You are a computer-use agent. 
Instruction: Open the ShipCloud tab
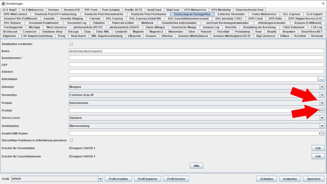(x=173, y=10)
